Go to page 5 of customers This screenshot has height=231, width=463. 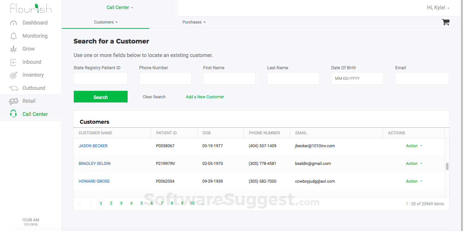point(141,203)
